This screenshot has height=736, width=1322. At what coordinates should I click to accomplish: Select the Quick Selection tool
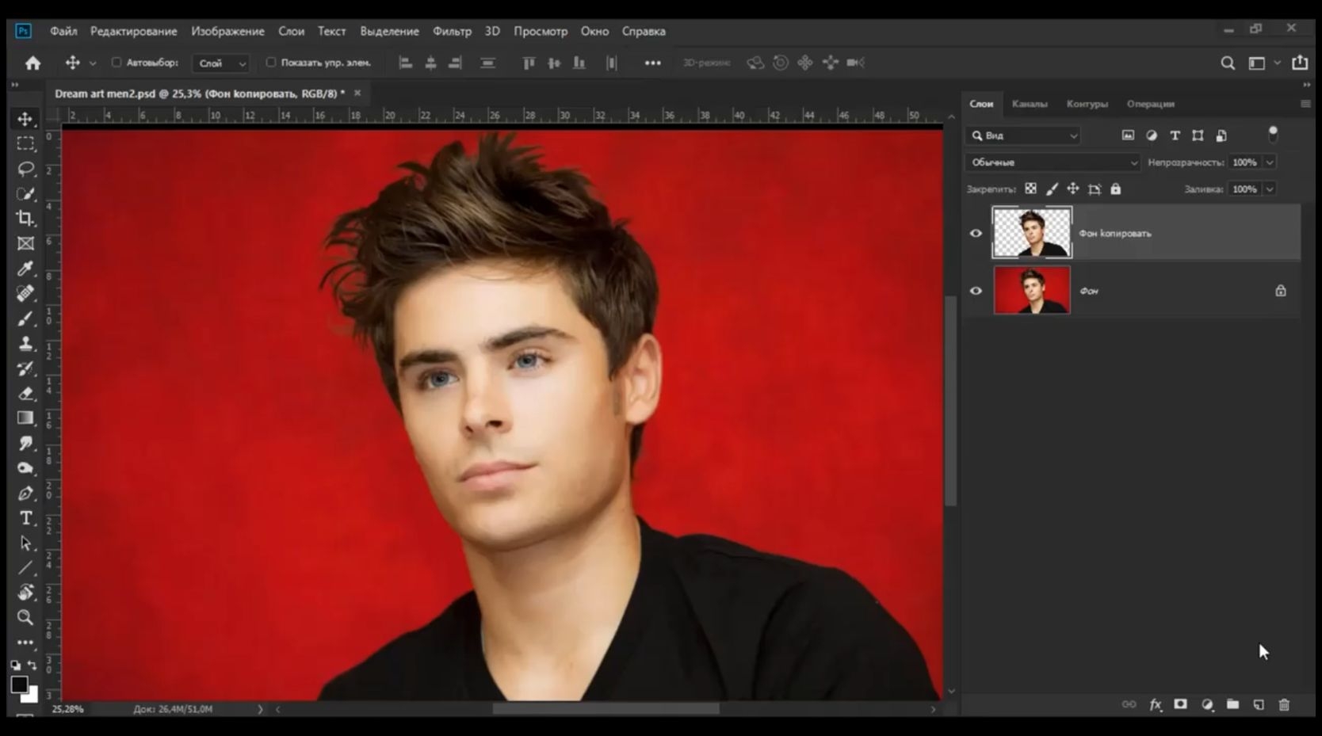click(25, 193)
